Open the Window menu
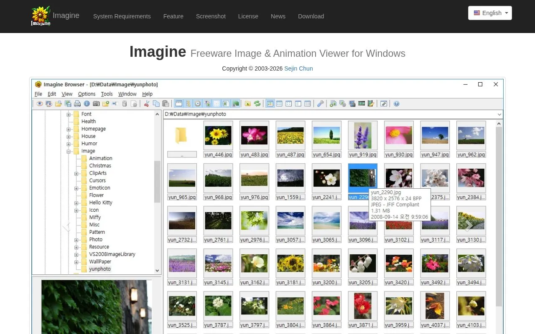Image resolution: width=535 pixels, height=334 pixels. click(x=127, y=94)
